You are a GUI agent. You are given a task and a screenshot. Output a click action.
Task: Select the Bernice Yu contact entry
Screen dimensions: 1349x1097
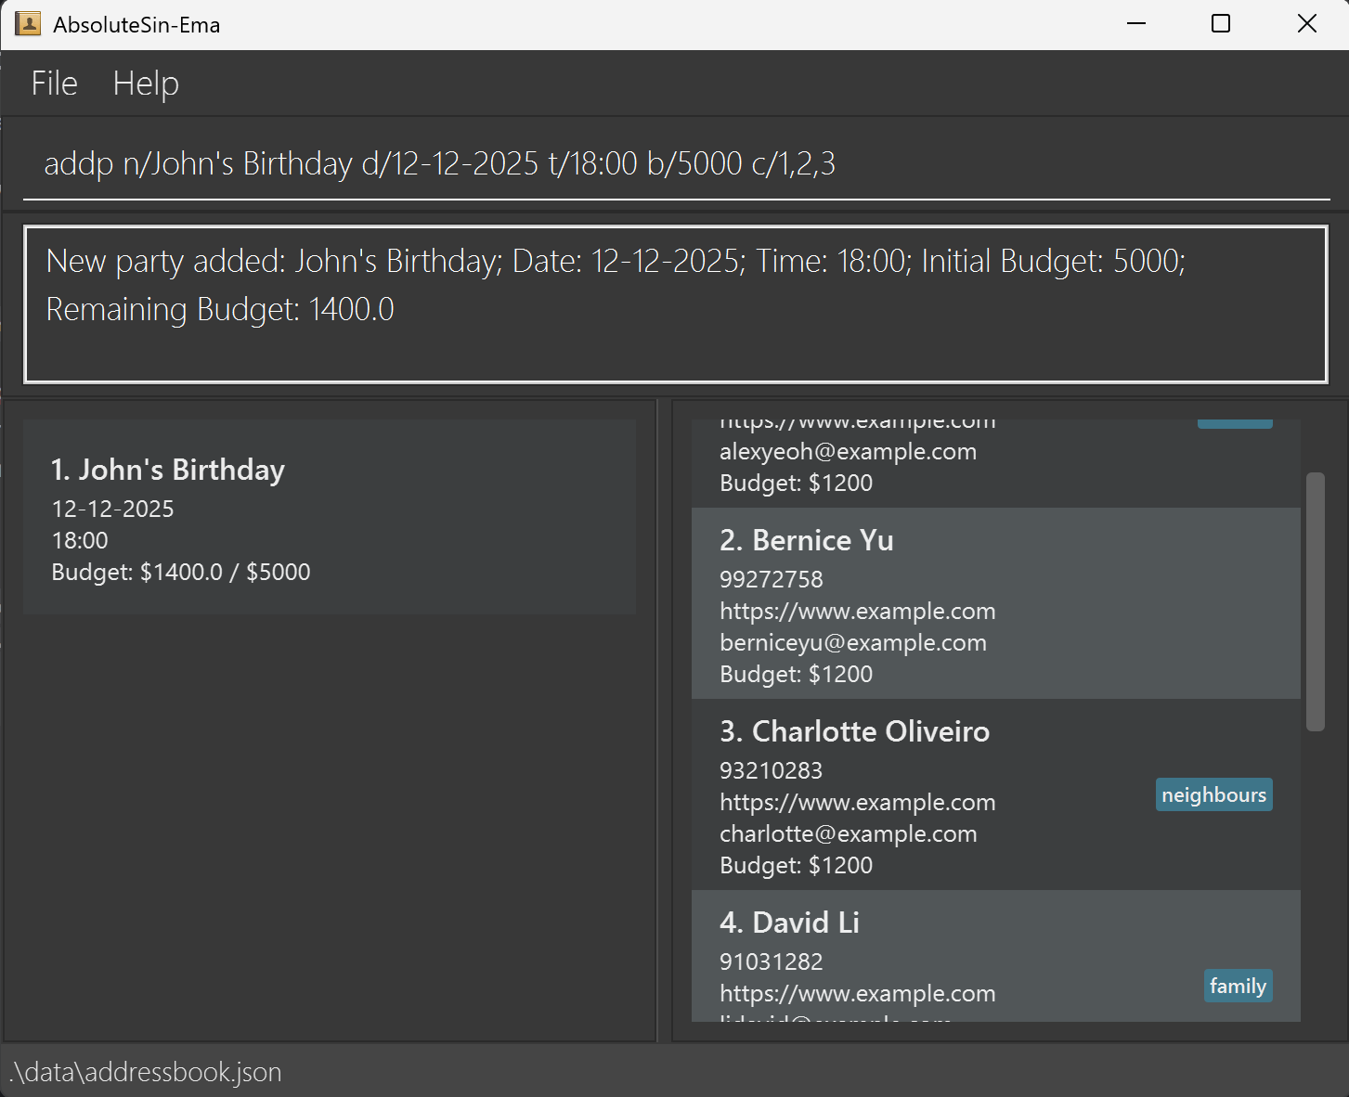tap(995, 603)
